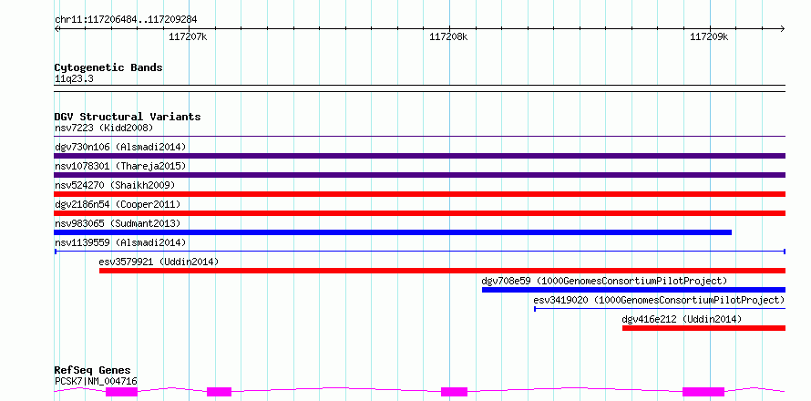
Task: Click the nsv1078301 (Thareja2015) label
Action: [120, 166]
